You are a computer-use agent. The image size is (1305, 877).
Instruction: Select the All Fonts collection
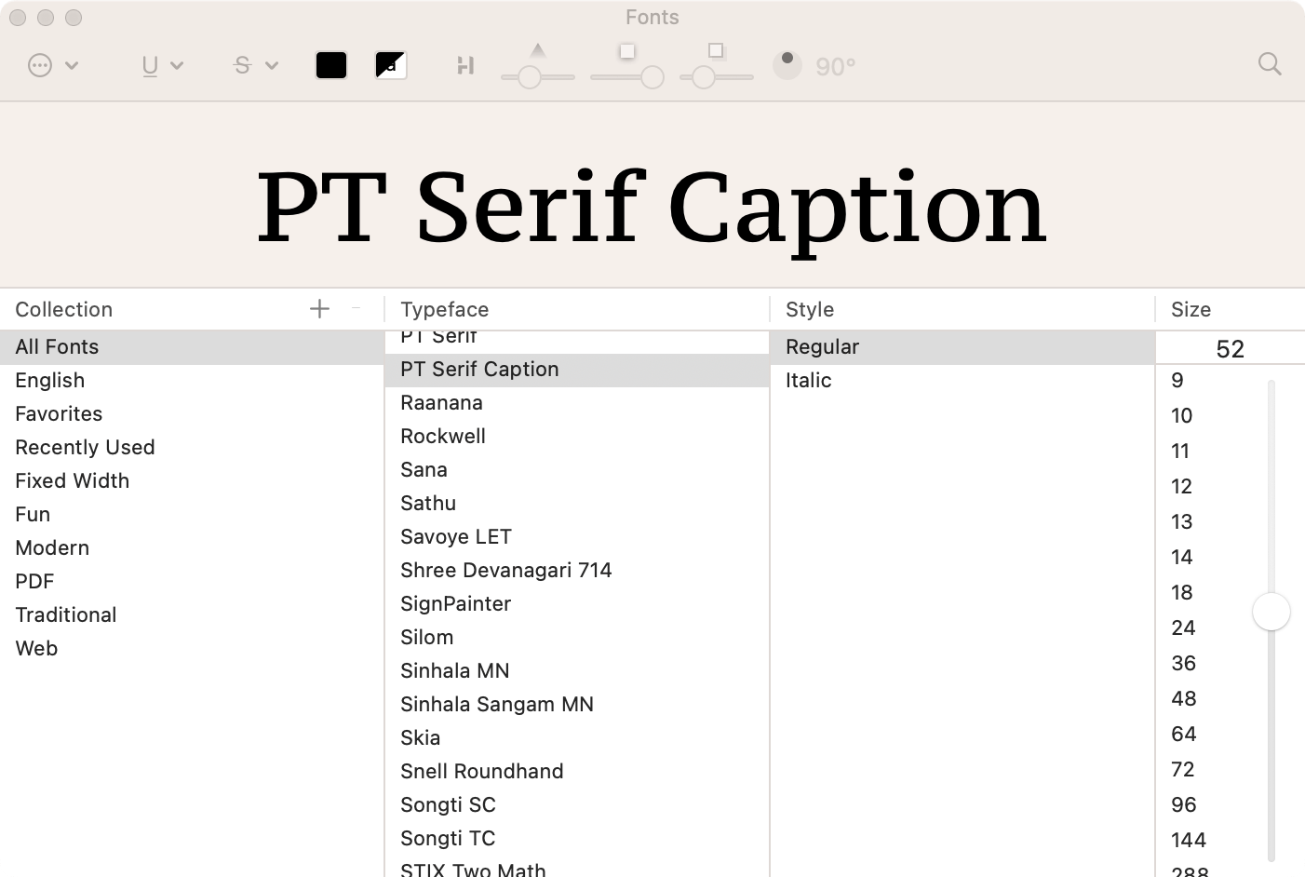(x=192, y=347)
